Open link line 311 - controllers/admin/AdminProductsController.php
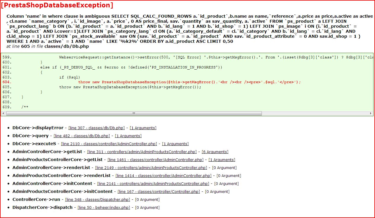 click(x=142, y=152)
